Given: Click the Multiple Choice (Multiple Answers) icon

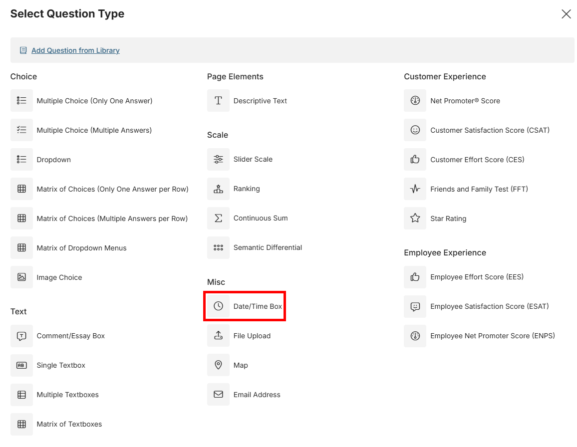Looking at the screenshot, I should (21, 130).
